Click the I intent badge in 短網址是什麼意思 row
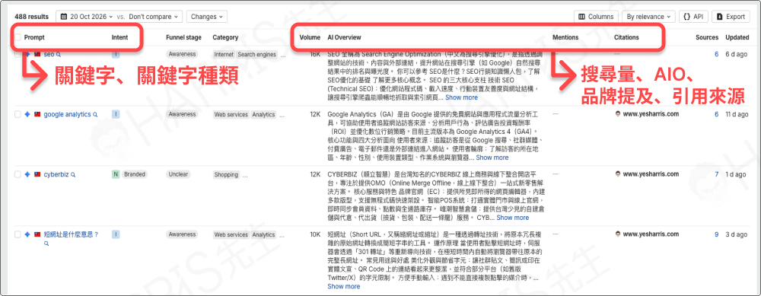Image resolution: width=761 pixels, height=296 pixels. tap(116, 234)
